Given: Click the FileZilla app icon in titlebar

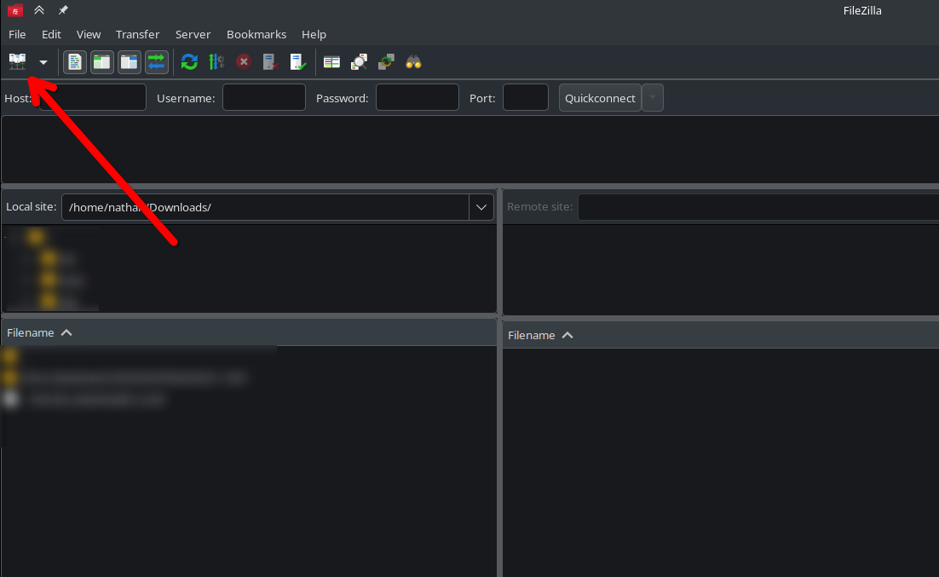Looking at the screenshot, I should tap(15, 10).
